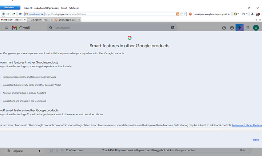Tick the checkbox for the Confused.com email

tap(51, 150)
